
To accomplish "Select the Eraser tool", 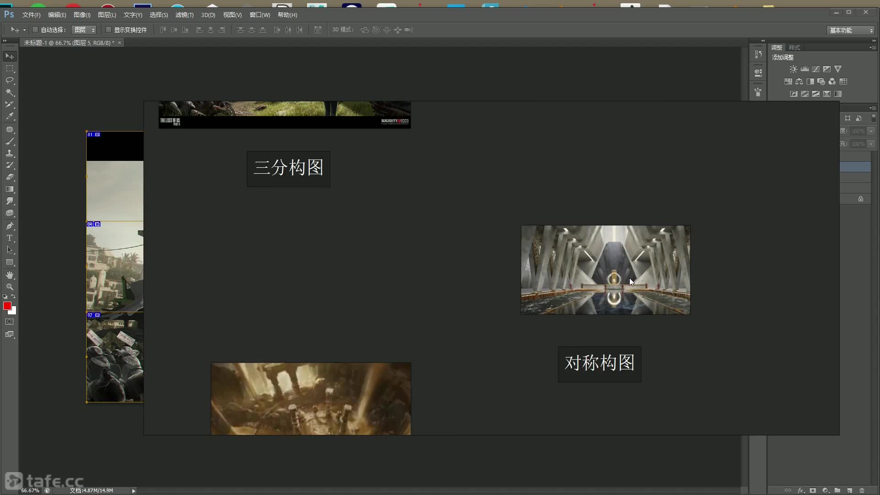I will click(x=10, y=177).
